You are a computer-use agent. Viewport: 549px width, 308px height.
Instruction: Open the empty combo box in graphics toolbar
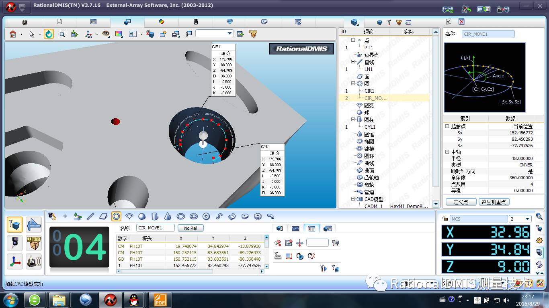pyautogui.click(x=214, y=34)
